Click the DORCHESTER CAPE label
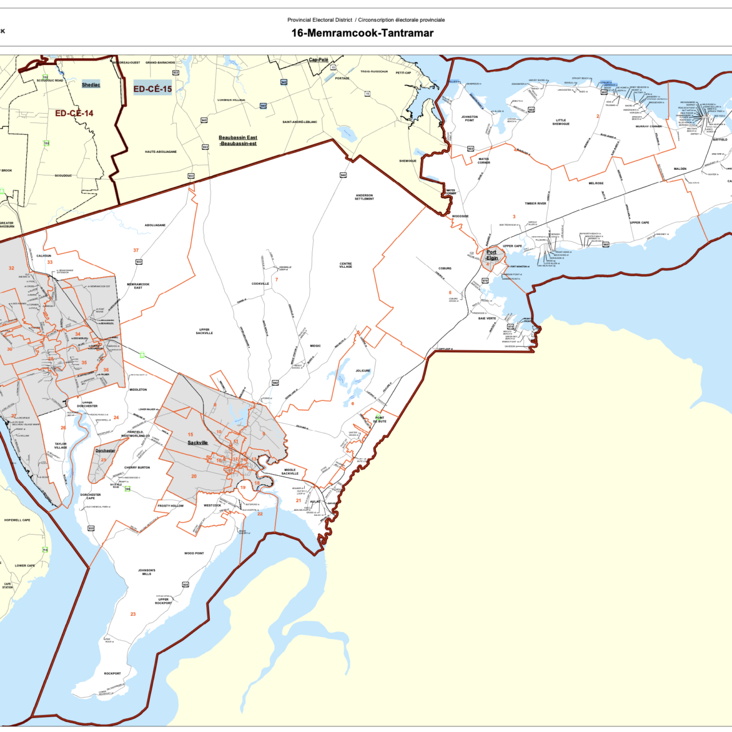732x732 pixels. (90, 496)
